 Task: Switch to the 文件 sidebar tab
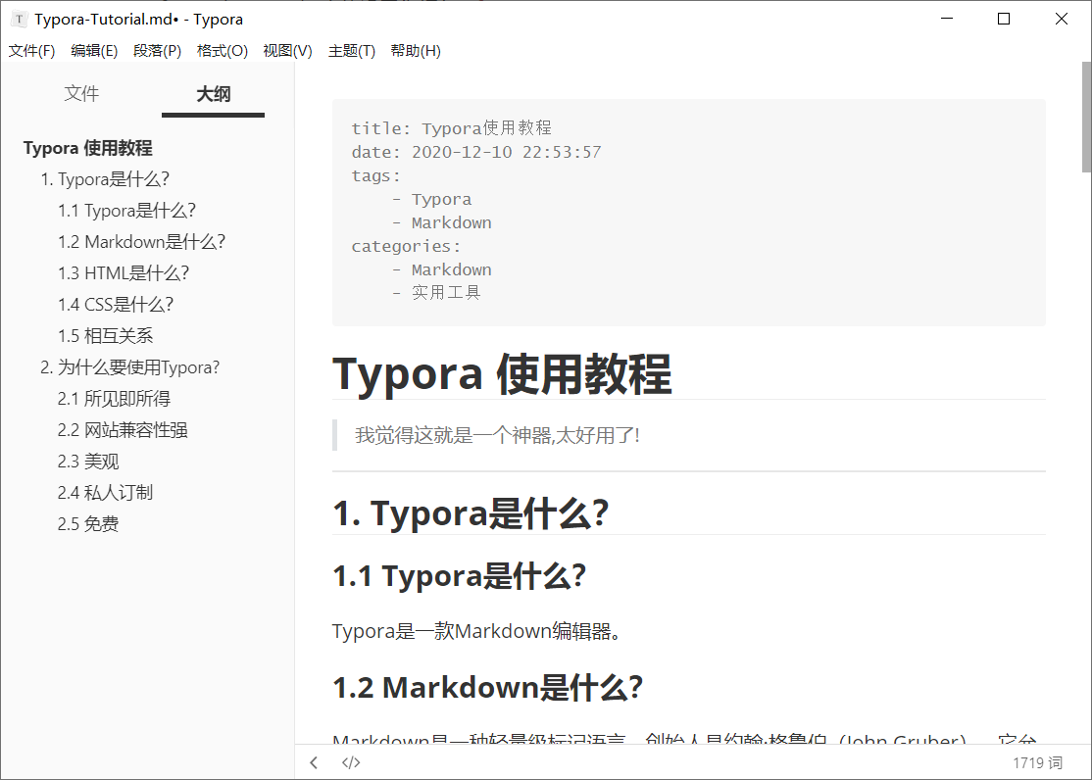click(81, 93)
